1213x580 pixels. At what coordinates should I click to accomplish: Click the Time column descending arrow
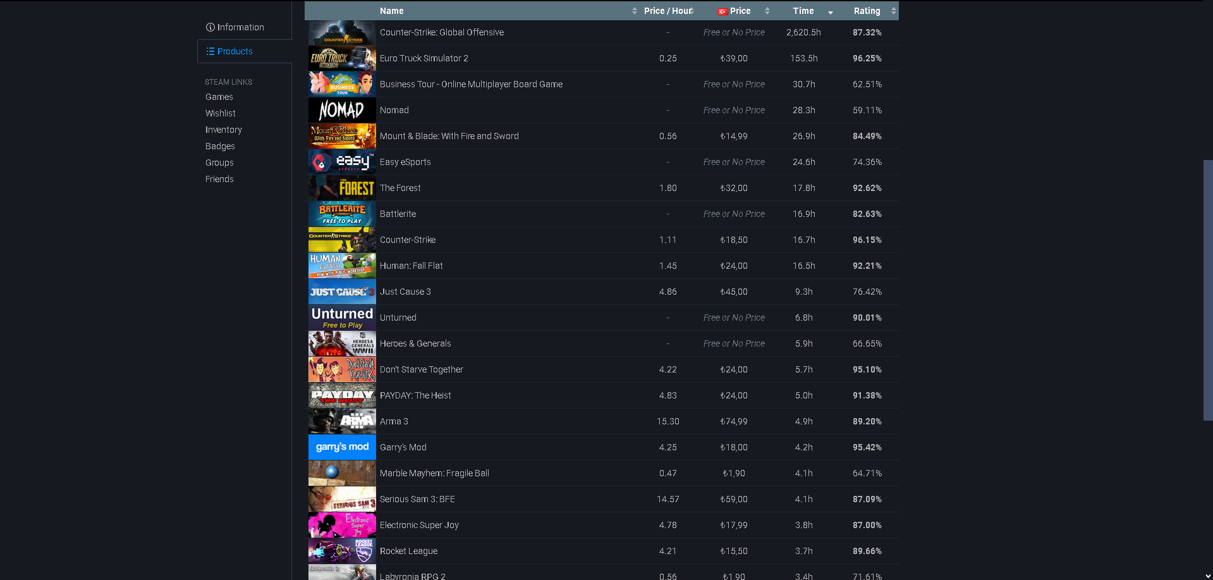point(830,13)
